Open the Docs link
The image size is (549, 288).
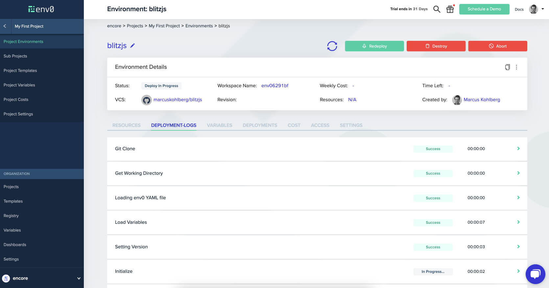coord(519,10)
